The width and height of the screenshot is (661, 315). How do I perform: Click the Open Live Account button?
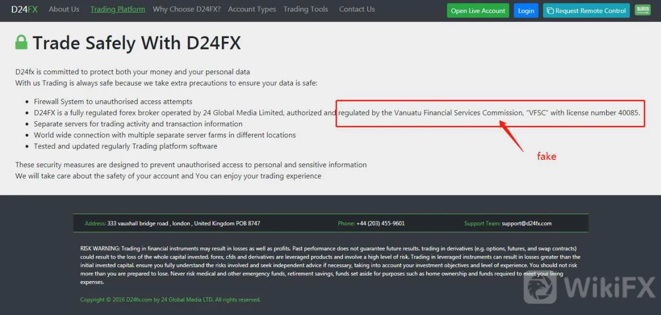[x=478, y=10]
